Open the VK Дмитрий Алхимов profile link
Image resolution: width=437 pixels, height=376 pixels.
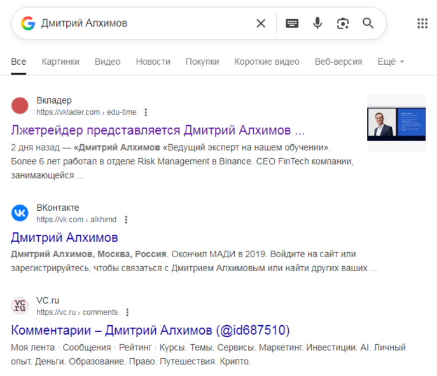point(64,238)
